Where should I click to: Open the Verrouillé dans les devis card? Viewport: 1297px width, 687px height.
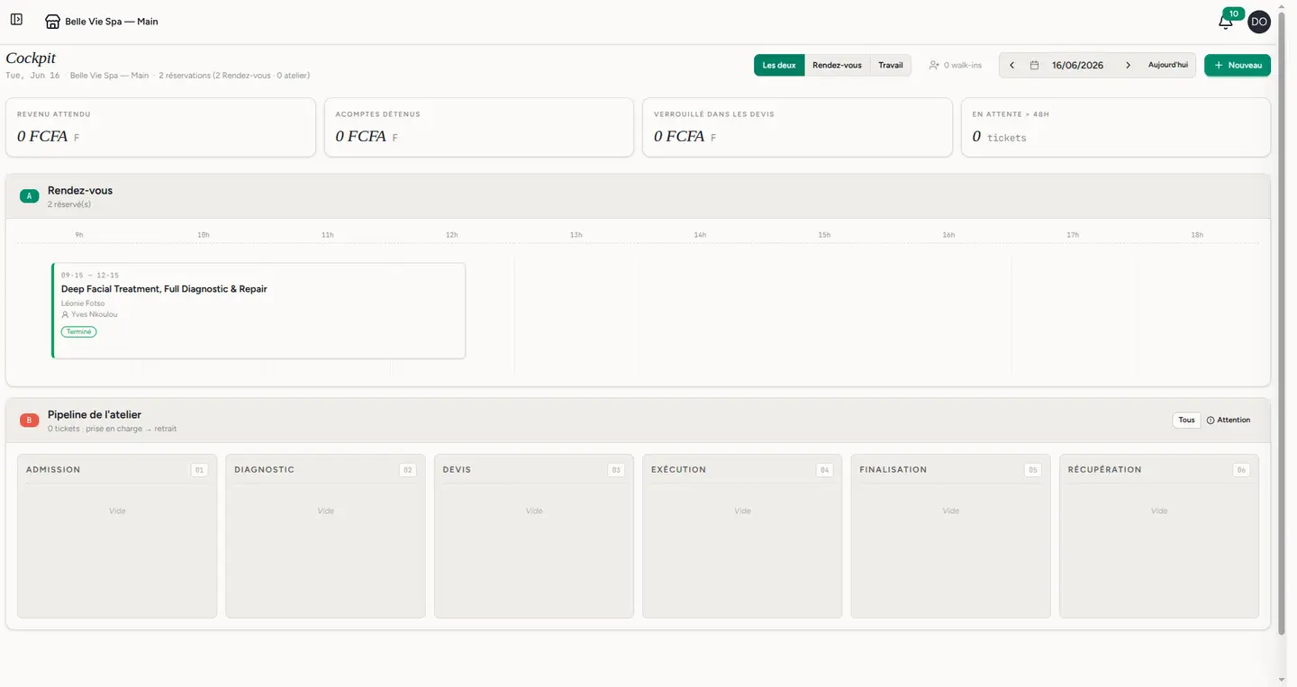pyautogui.click(x=797, y=128)
